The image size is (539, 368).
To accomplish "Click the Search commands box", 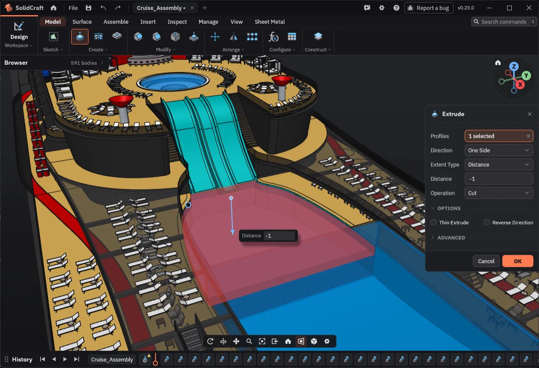I will click(504, 22).
